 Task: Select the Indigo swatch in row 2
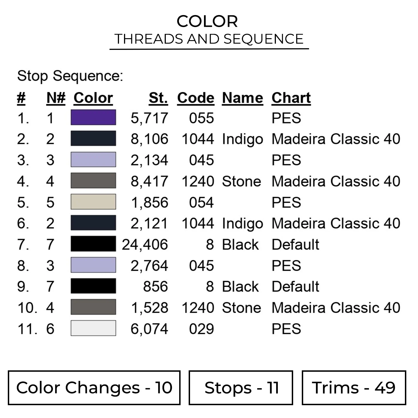[93, 138]
